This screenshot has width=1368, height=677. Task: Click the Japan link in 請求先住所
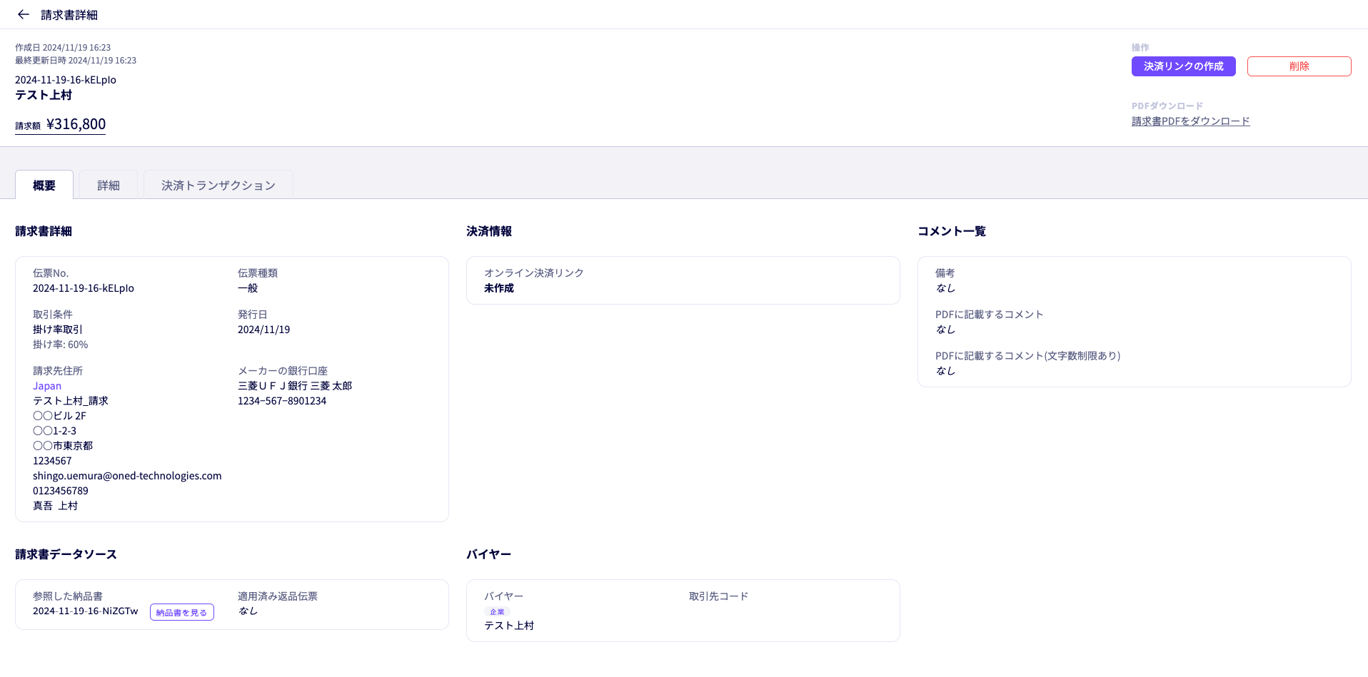pos(47,386)
